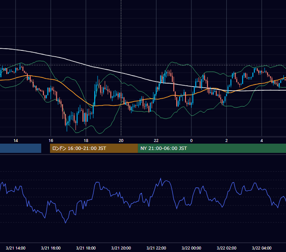Select the 16 hour label on price chart axis
286x252 pixels.
[x=51, y=141]
